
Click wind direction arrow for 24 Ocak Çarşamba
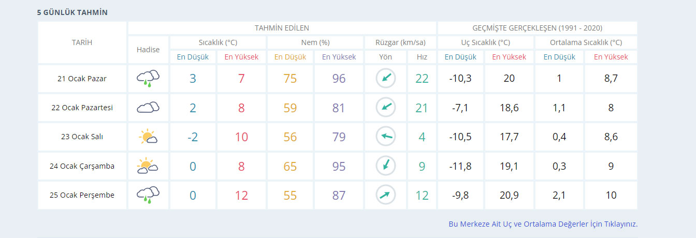[x=385, y=166]
